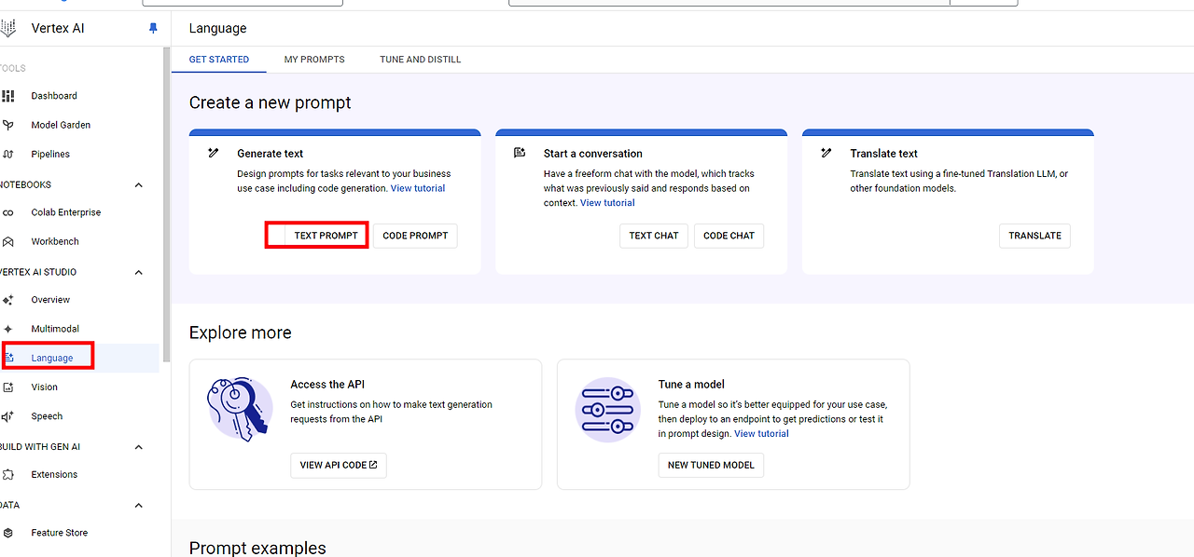This screenshot has height=557, width=1194.
Task: Click the Language page title
Action: pyautogui.click(x=218, y=29)
